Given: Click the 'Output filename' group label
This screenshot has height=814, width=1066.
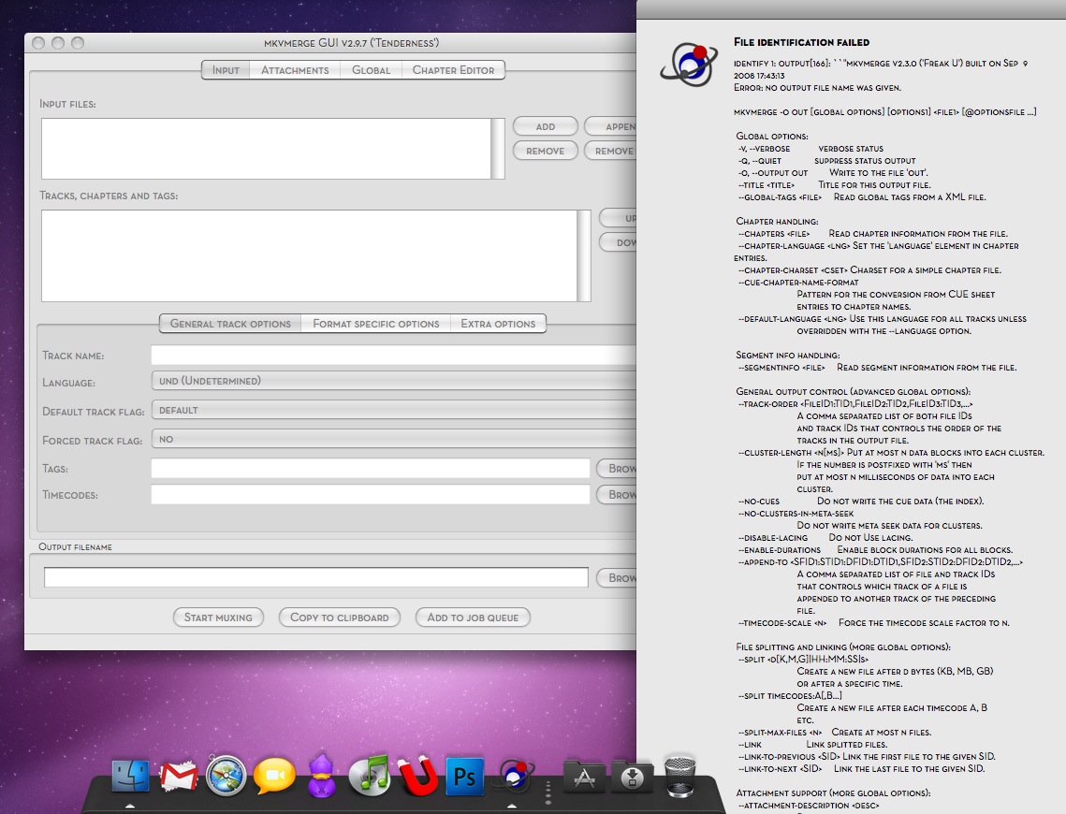Looking at the screenshot, I should (76, 547).
